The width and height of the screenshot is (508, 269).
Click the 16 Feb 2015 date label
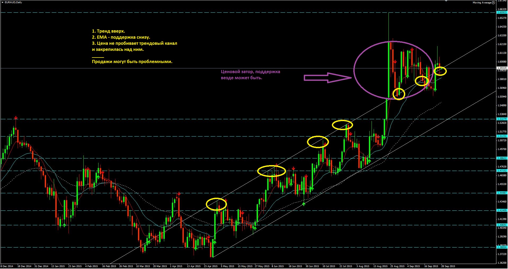tap(109, 266)
